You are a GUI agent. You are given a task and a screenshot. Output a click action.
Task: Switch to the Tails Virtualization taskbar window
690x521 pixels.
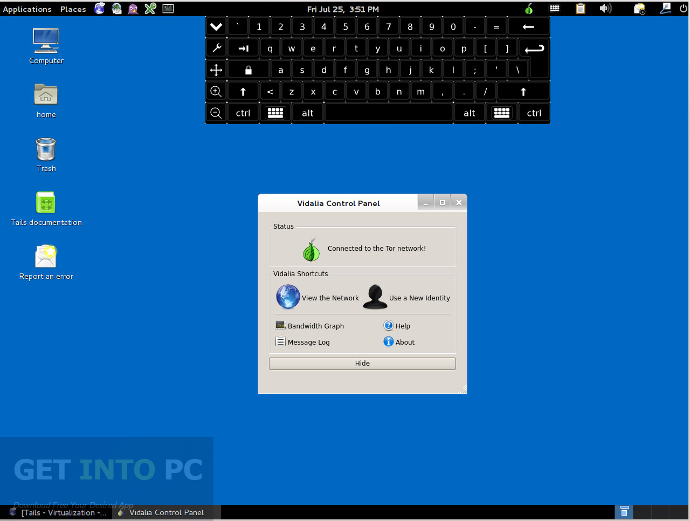click(x=58, y=512)
